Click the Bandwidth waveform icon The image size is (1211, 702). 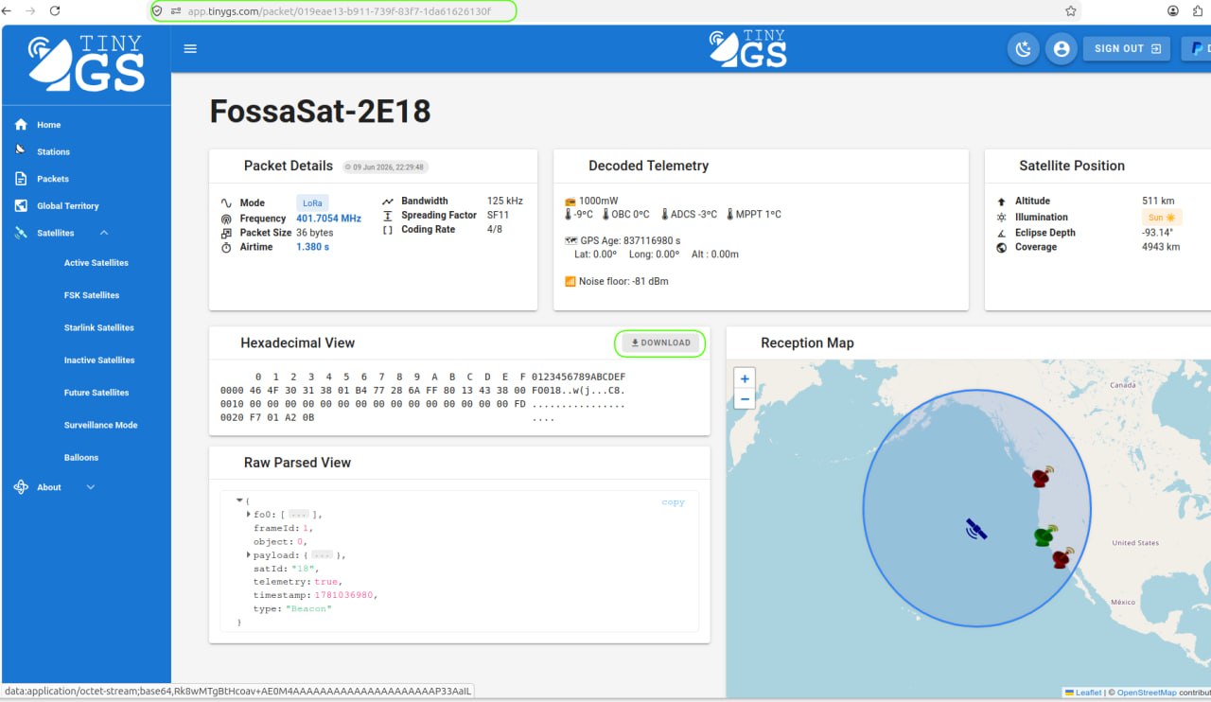388,202
